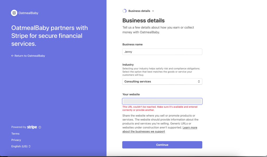Screen dimensions: 267x157
Task: Click the Stripe logo in the footer
Action: (32, 127)
